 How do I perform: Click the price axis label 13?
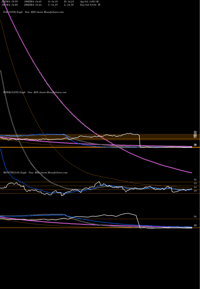click(195, 191)
